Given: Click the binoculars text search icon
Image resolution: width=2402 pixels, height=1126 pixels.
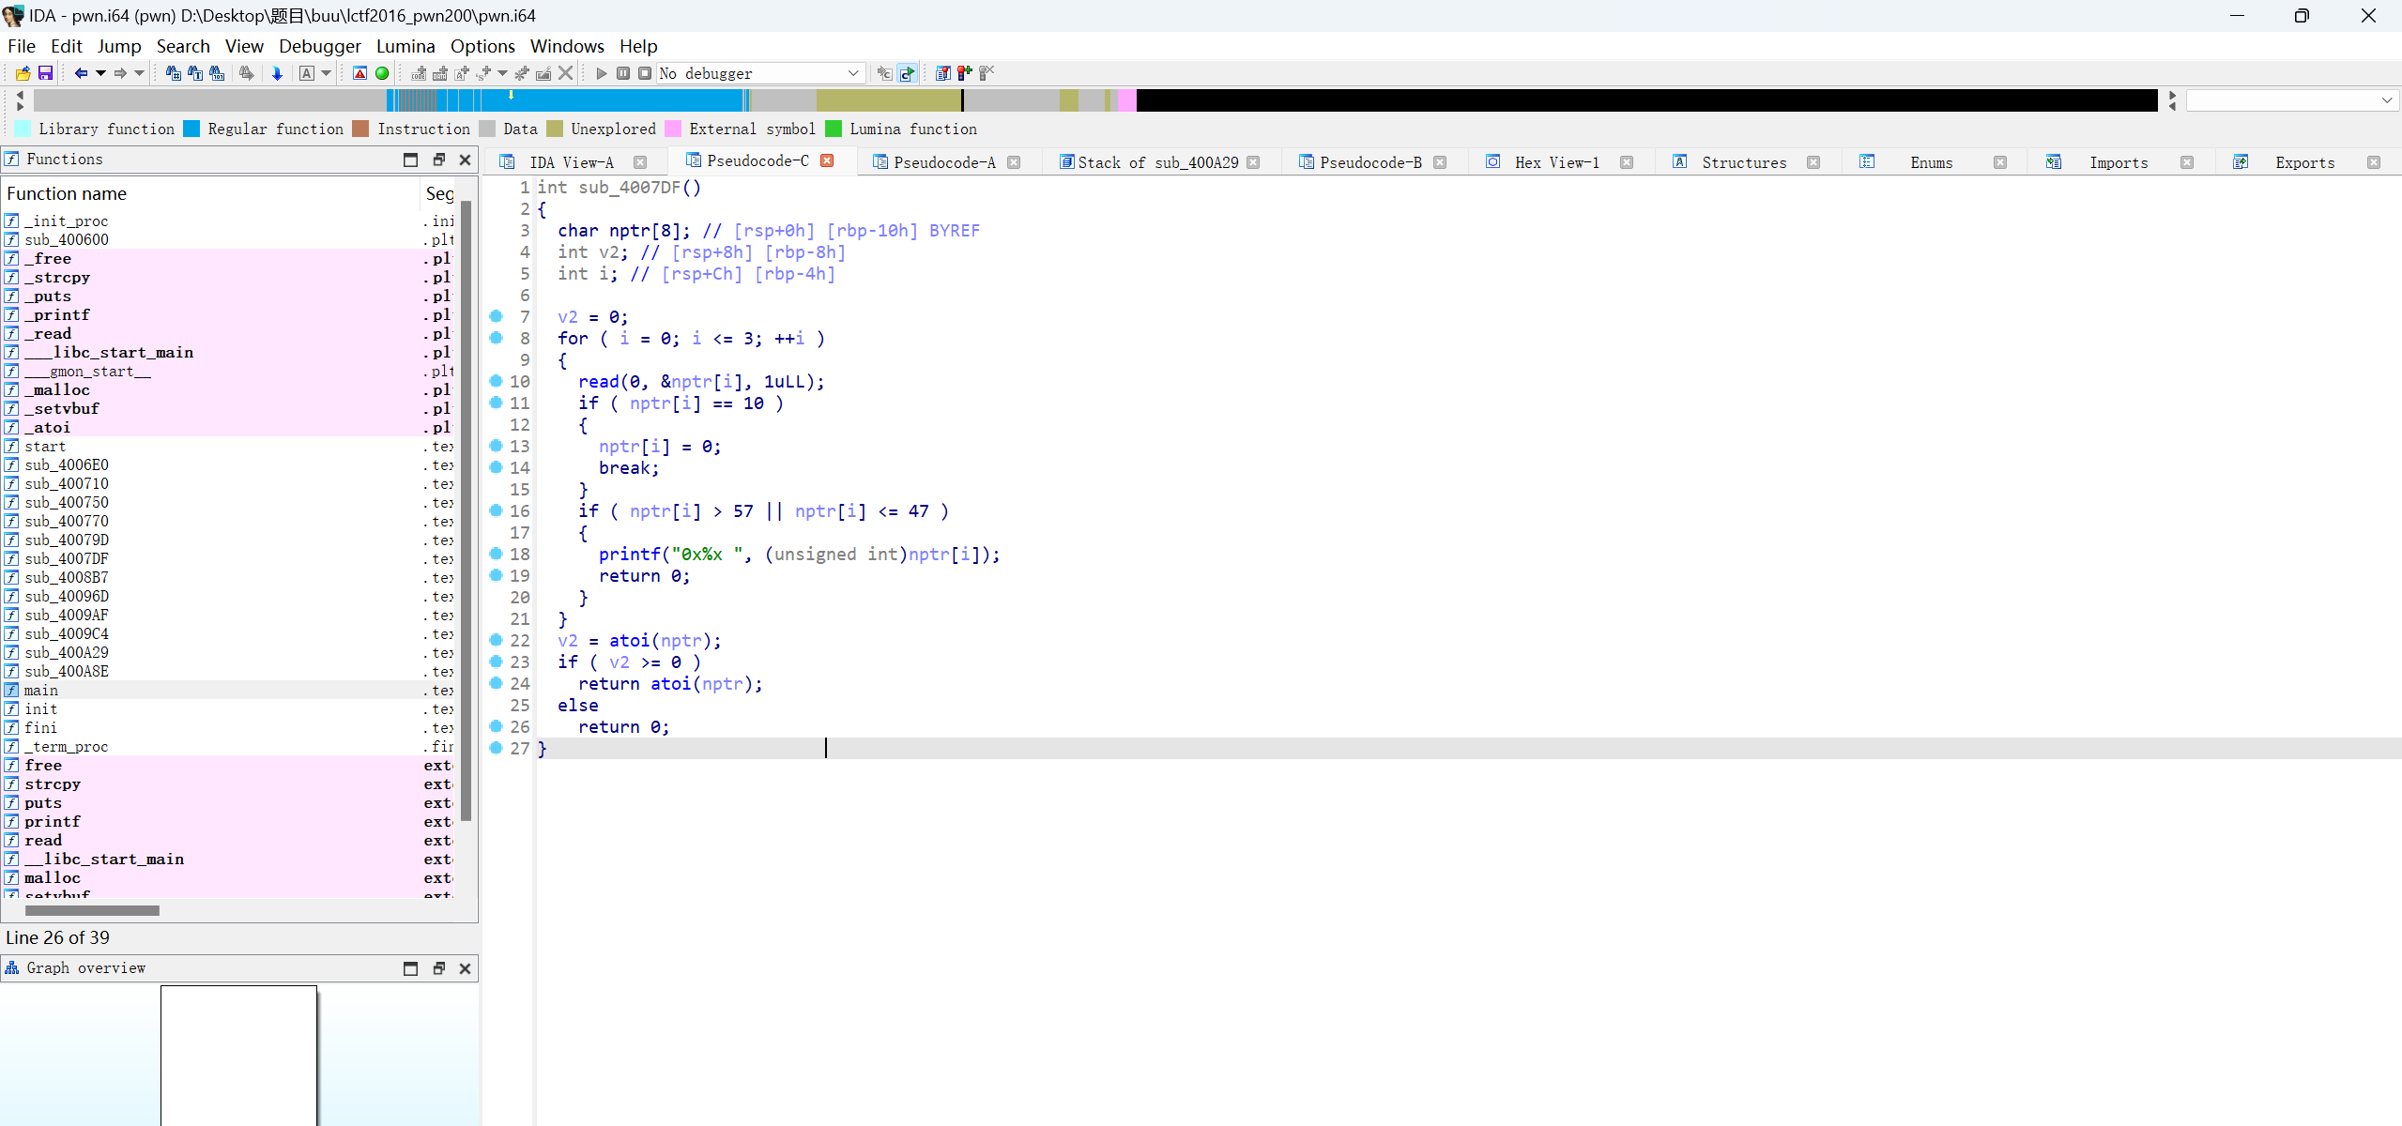Looking at the screenshot, I should coord(195,73).
